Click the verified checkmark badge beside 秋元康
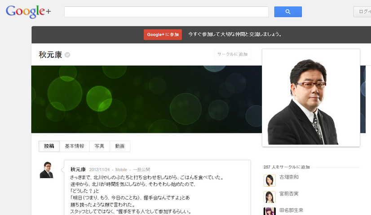 tap(67, 55)
